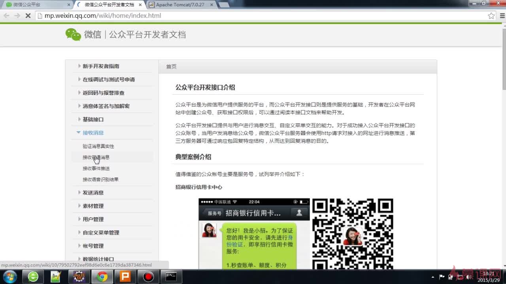The height and width of the screenshot is (284, 506).
Task: Expand 返回码与报警排查 section
Action: click(x=104, y=93)
